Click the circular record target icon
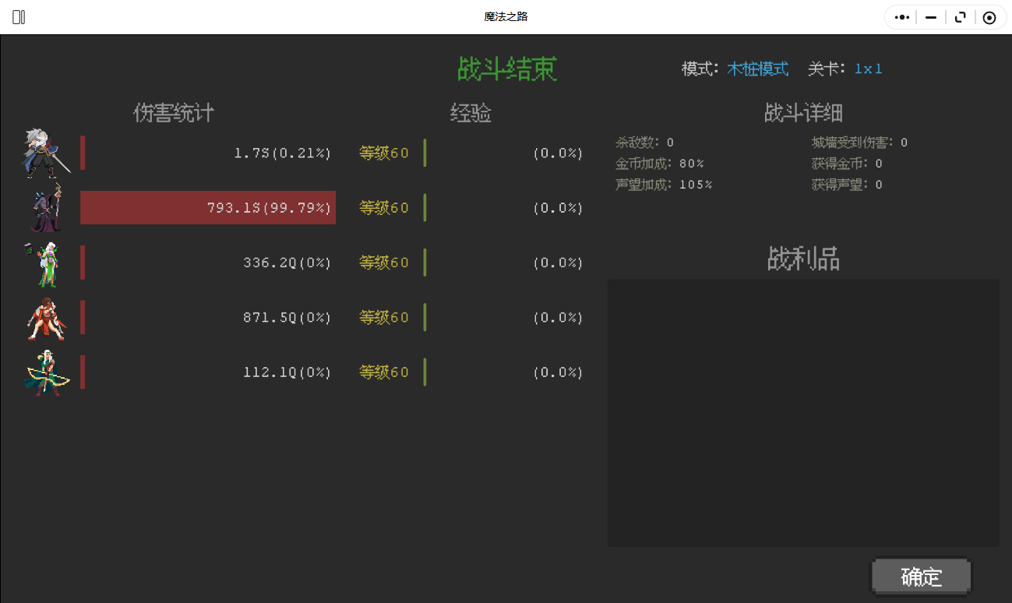Image resolution: width=1012 pixels, height=603 pixels. [x=989, y=17]
